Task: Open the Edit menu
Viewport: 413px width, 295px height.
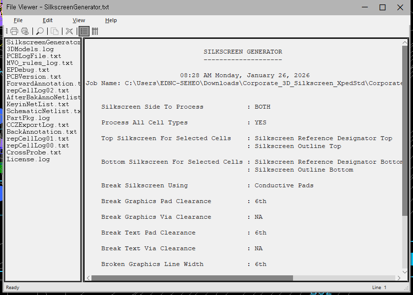Action: (48, 20)
